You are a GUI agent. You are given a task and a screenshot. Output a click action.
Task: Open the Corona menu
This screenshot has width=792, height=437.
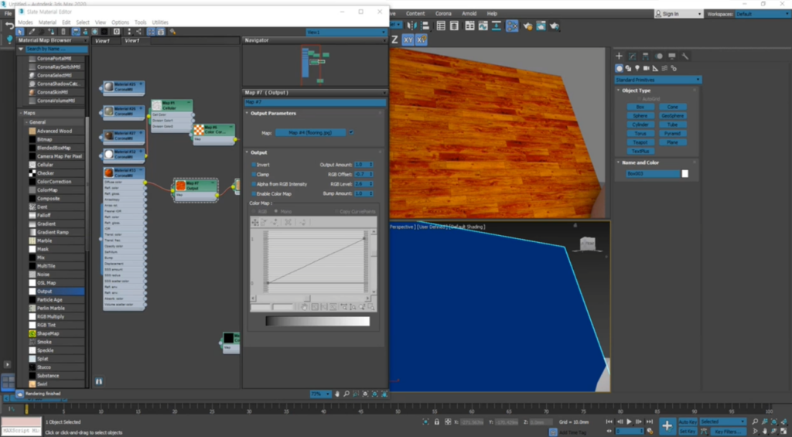pos(443,14)
